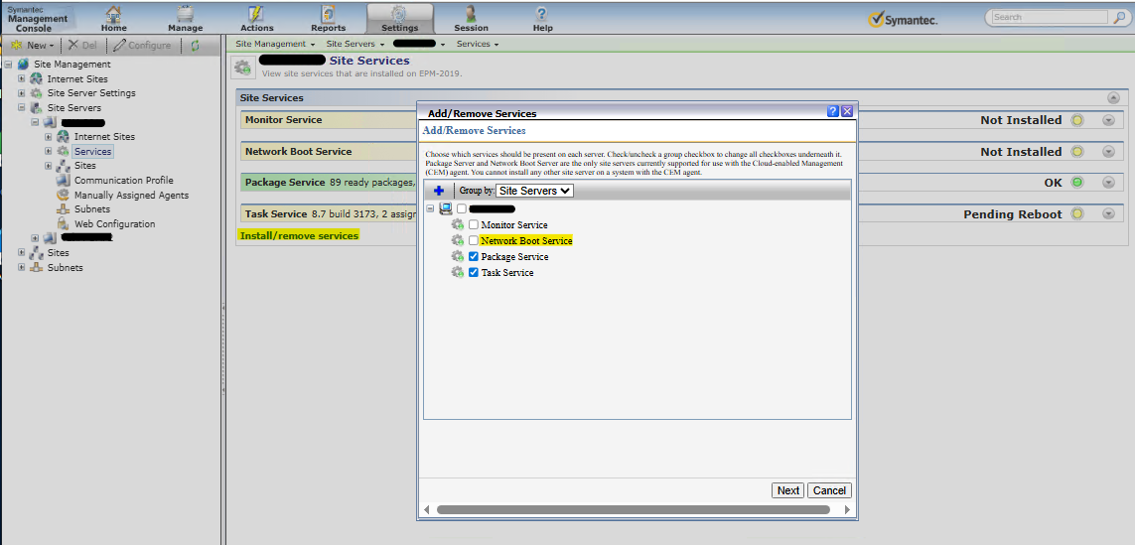
Task: Click the Cancel button
Action: pyautogui.click(x=829, y=490)
